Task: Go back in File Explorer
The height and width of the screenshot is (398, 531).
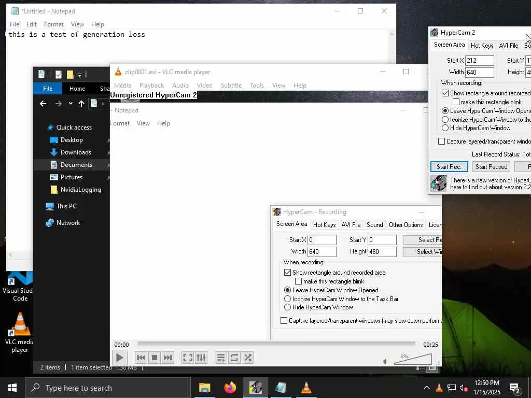Action: pos(43,104)
